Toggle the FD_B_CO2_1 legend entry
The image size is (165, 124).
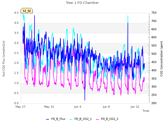click(80, 119)
